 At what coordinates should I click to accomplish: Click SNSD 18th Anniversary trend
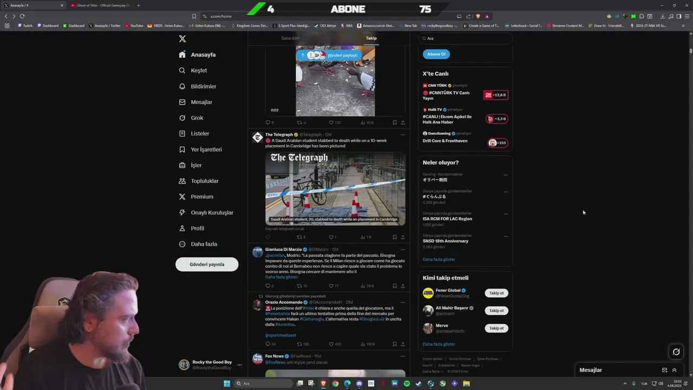click(445, 241)
